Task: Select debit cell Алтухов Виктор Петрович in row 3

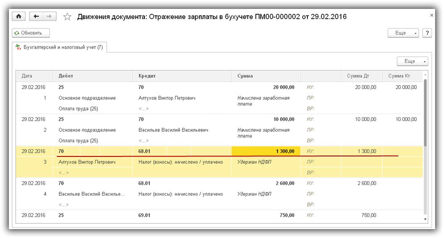Action: [x=87, y=162]
